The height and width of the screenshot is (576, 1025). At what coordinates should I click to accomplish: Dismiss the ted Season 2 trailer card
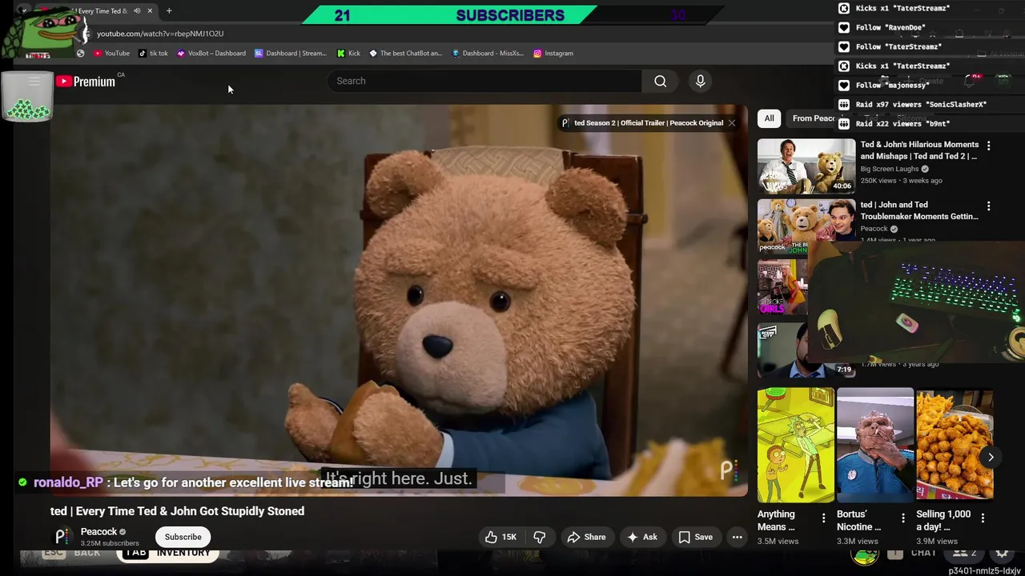coord(732,122)
